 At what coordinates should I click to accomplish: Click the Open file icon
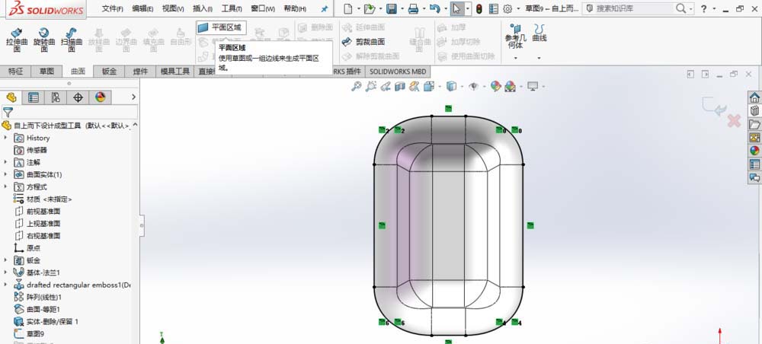(x=370, y=8)
